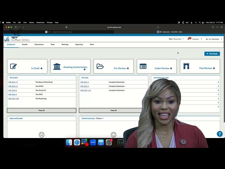This screenshot has width=225, height=169.
Task: Expand the Role: Researcher dropdown
Action: tap(176, 39)
